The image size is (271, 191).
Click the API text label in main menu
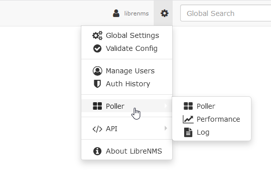coord(112,129)
